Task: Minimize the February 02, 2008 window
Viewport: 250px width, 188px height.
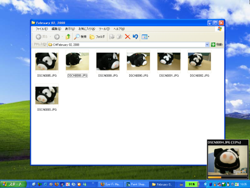Action: click(210, 23)
